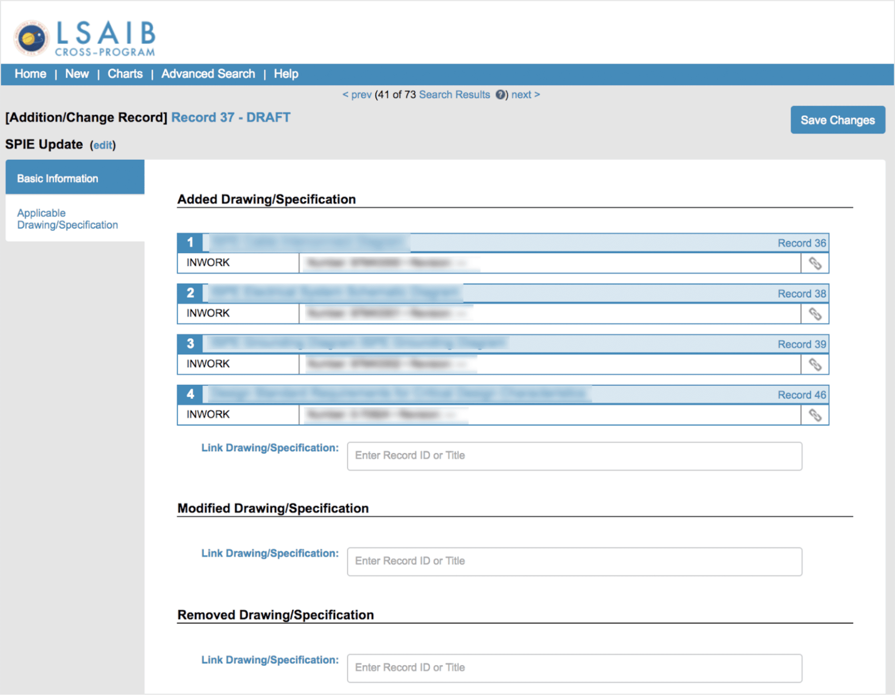This screenshot has width=895, height=695.
Task: Open the Search Results list
Action: tap(454, 94)
